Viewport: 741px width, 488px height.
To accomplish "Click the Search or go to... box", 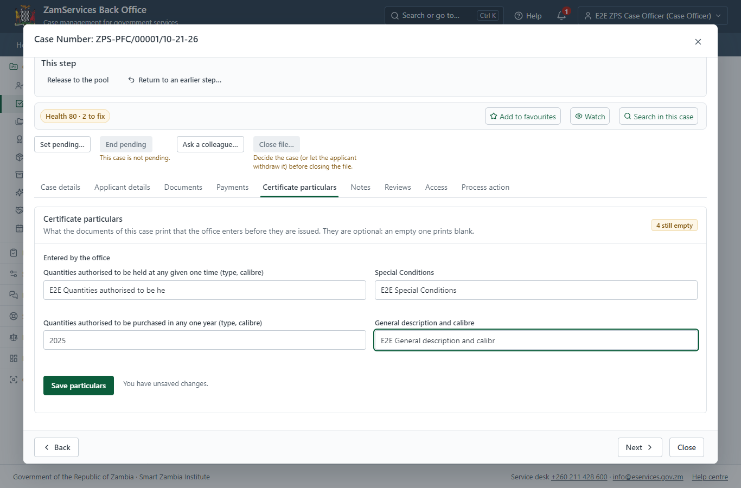I will click(444, 16).
